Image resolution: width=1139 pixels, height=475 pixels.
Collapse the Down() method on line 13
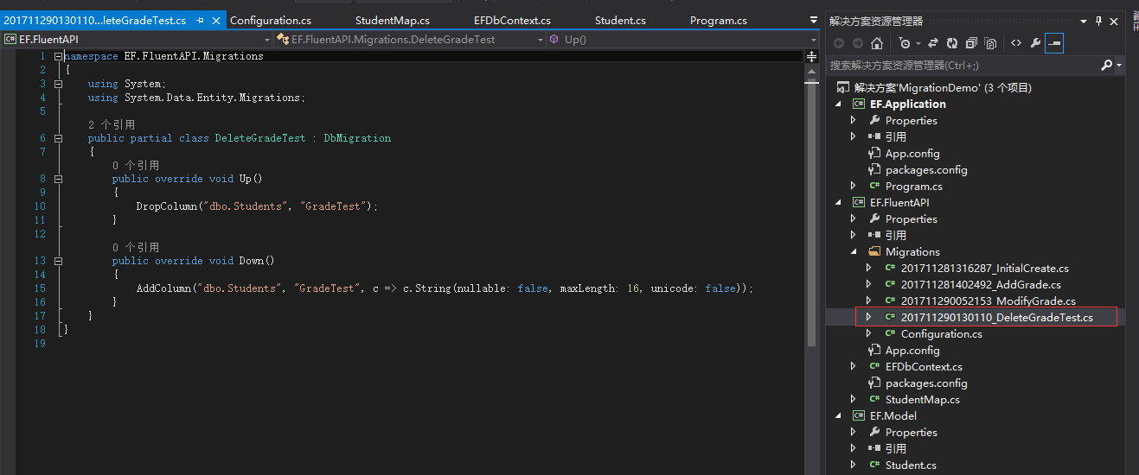tap(58, 261)
